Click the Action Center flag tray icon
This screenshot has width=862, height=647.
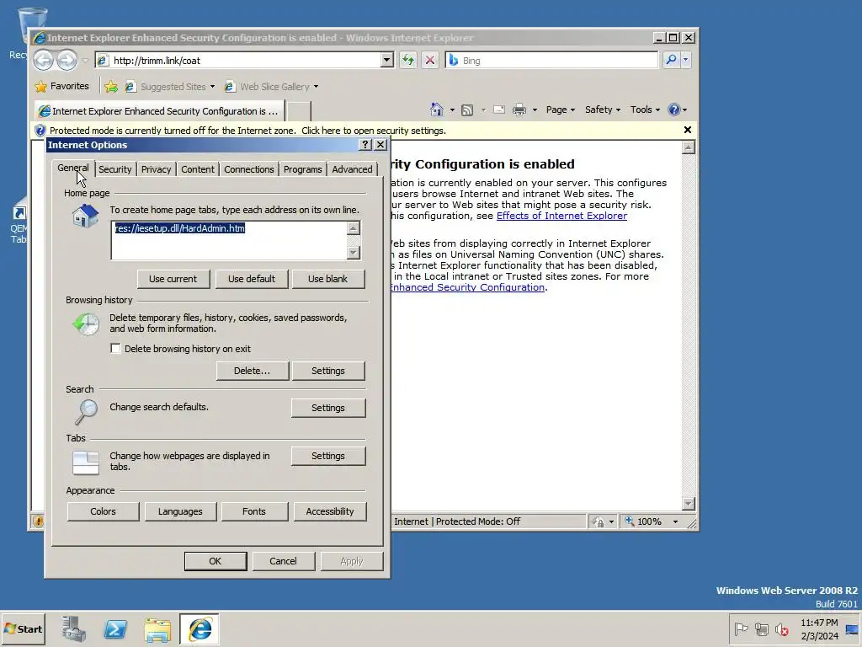[741, 628]
